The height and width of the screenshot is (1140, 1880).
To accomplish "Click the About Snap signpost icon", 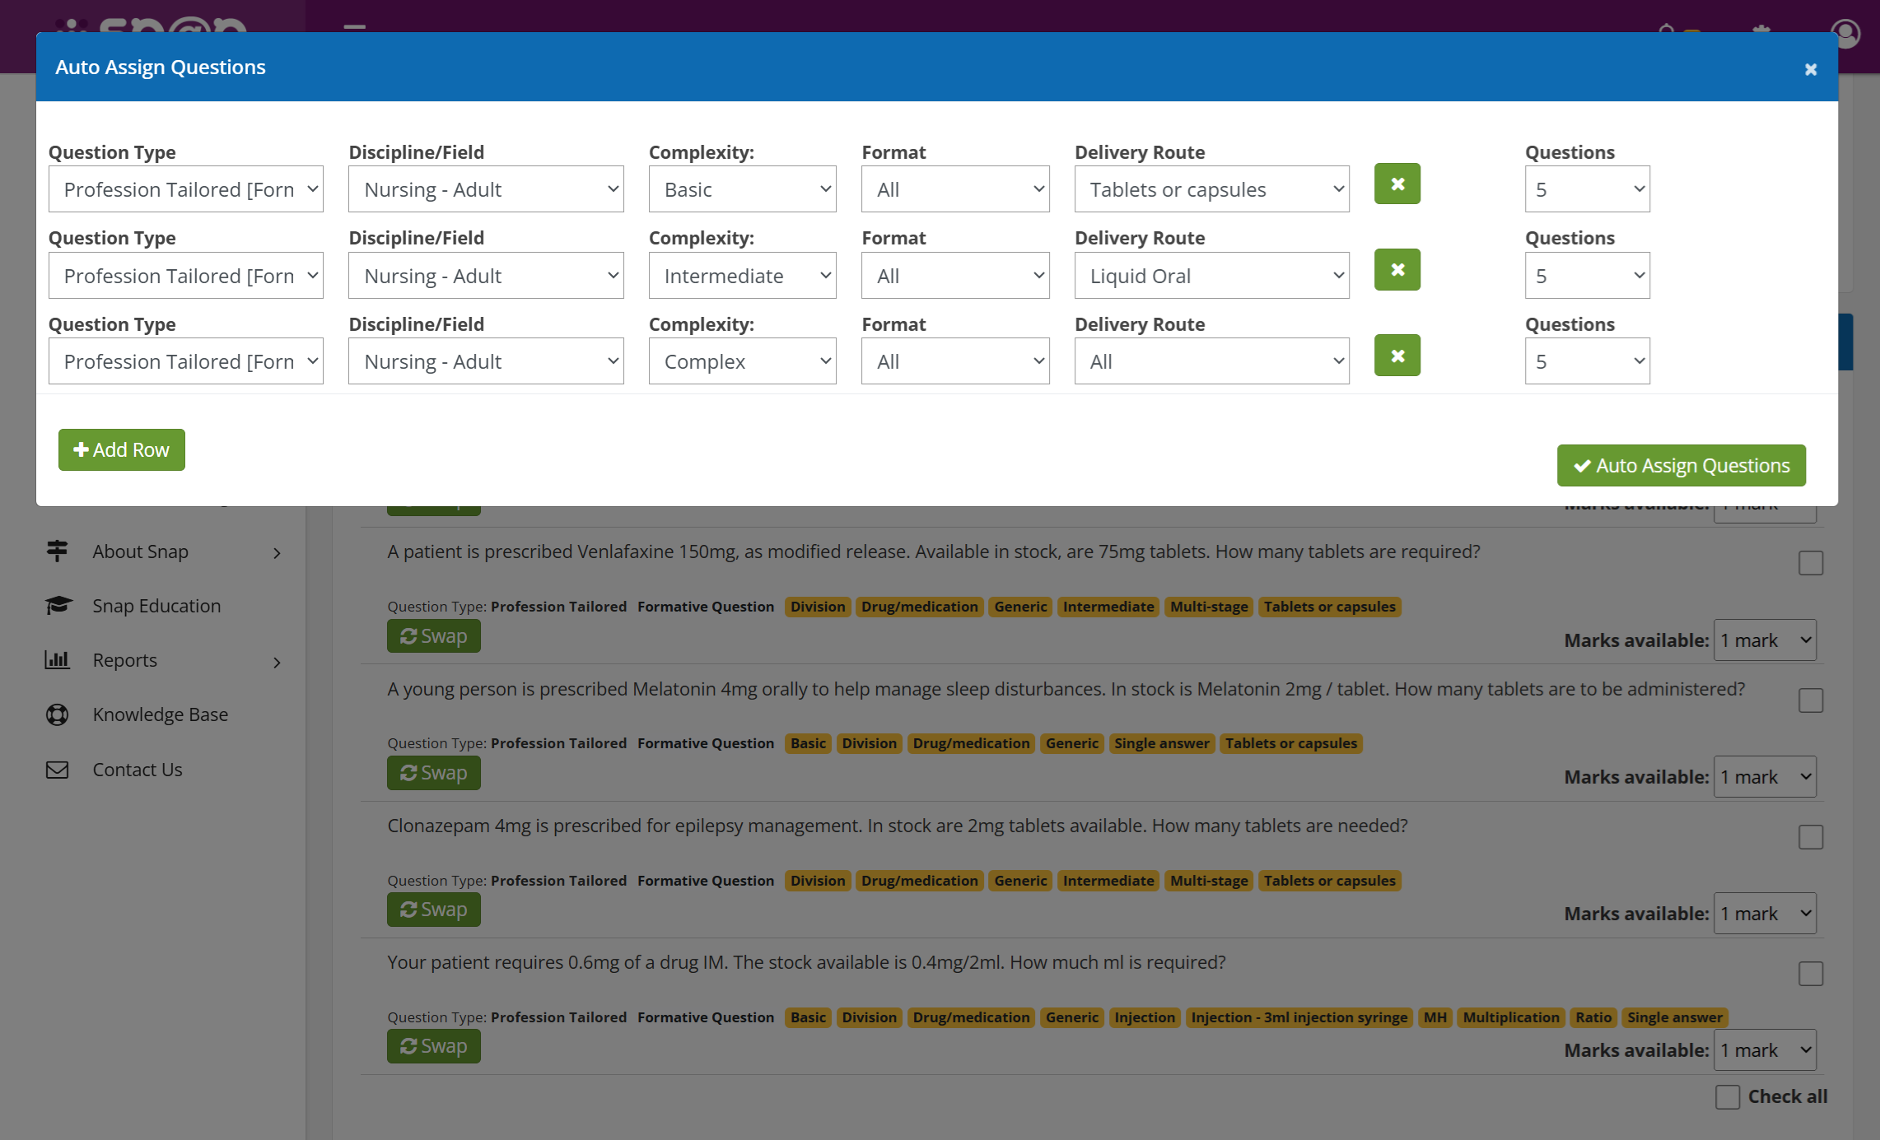I will (57, 551).
